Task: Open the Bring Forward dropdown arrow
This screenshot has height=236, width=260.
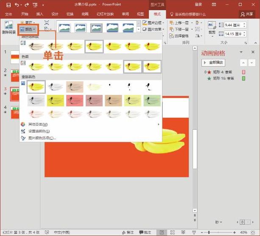Action: click(192, 23)
